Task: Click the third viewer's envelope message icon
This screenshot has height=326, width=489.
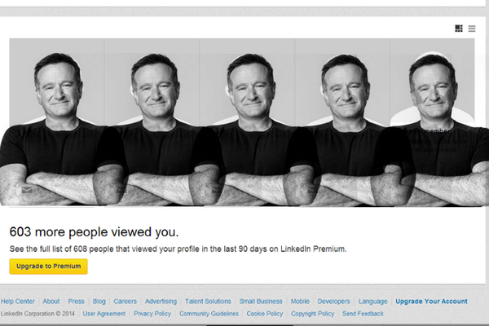Action: pos(217,189)
